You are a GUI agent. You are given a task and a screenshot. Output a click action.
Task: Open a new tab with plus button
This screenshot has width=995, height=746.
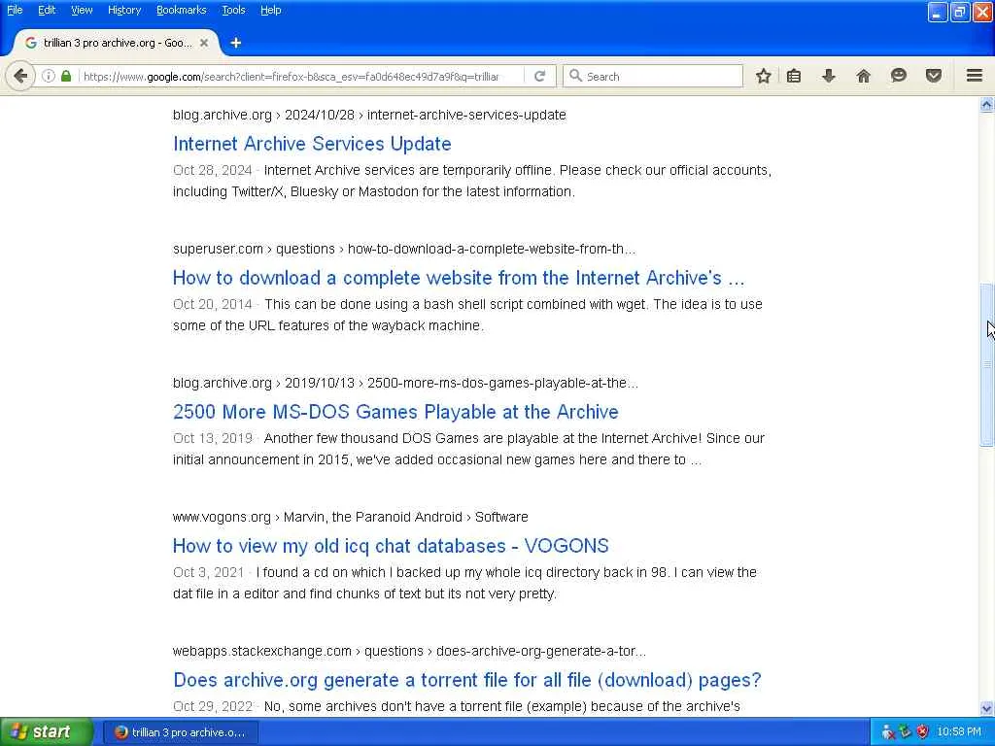(x=235, y=43)
